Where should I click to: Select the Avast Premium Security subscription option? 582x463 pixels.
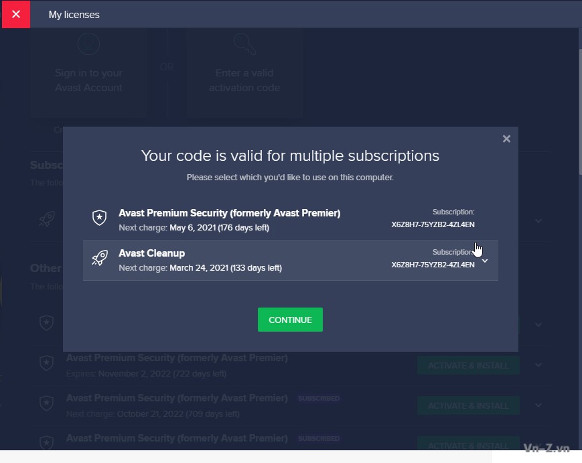[x=229, y=219]
